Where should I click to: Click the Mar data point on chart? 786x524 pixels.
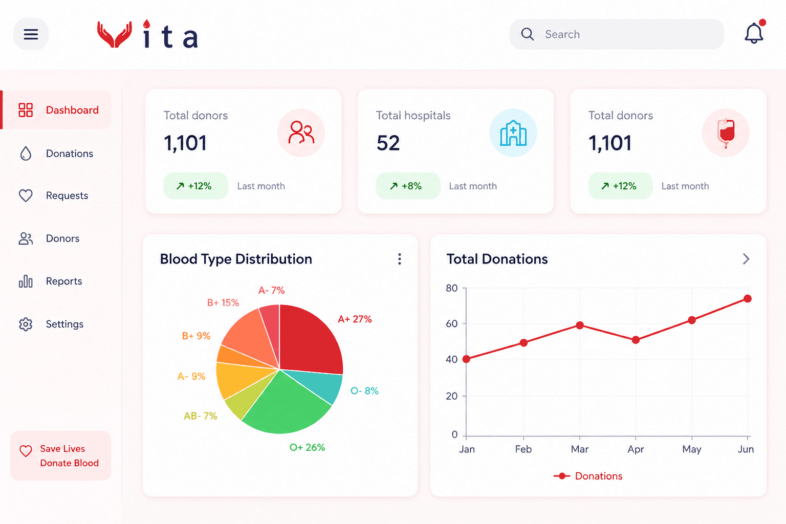coord(580,325)
